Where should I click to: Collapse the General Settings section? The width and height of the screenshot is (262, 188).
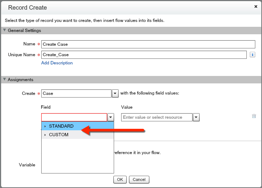tap(5, 31)
